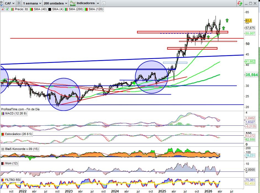Click the 1,8462 MACD value label
Screen dimensions: 260x193
point(250,118)
